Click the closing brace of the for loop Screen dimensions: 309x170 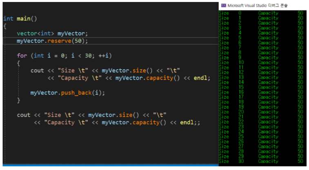click(18, 100)
